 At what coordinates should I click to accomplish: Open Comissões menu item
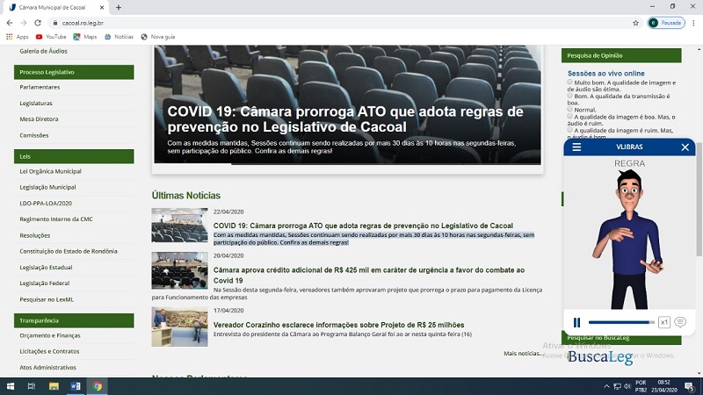pyautogui.click(x=34, y=135)
